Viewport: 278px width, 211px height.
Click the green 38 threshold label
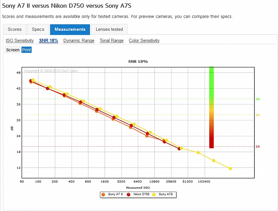click(x=258, y=99)
